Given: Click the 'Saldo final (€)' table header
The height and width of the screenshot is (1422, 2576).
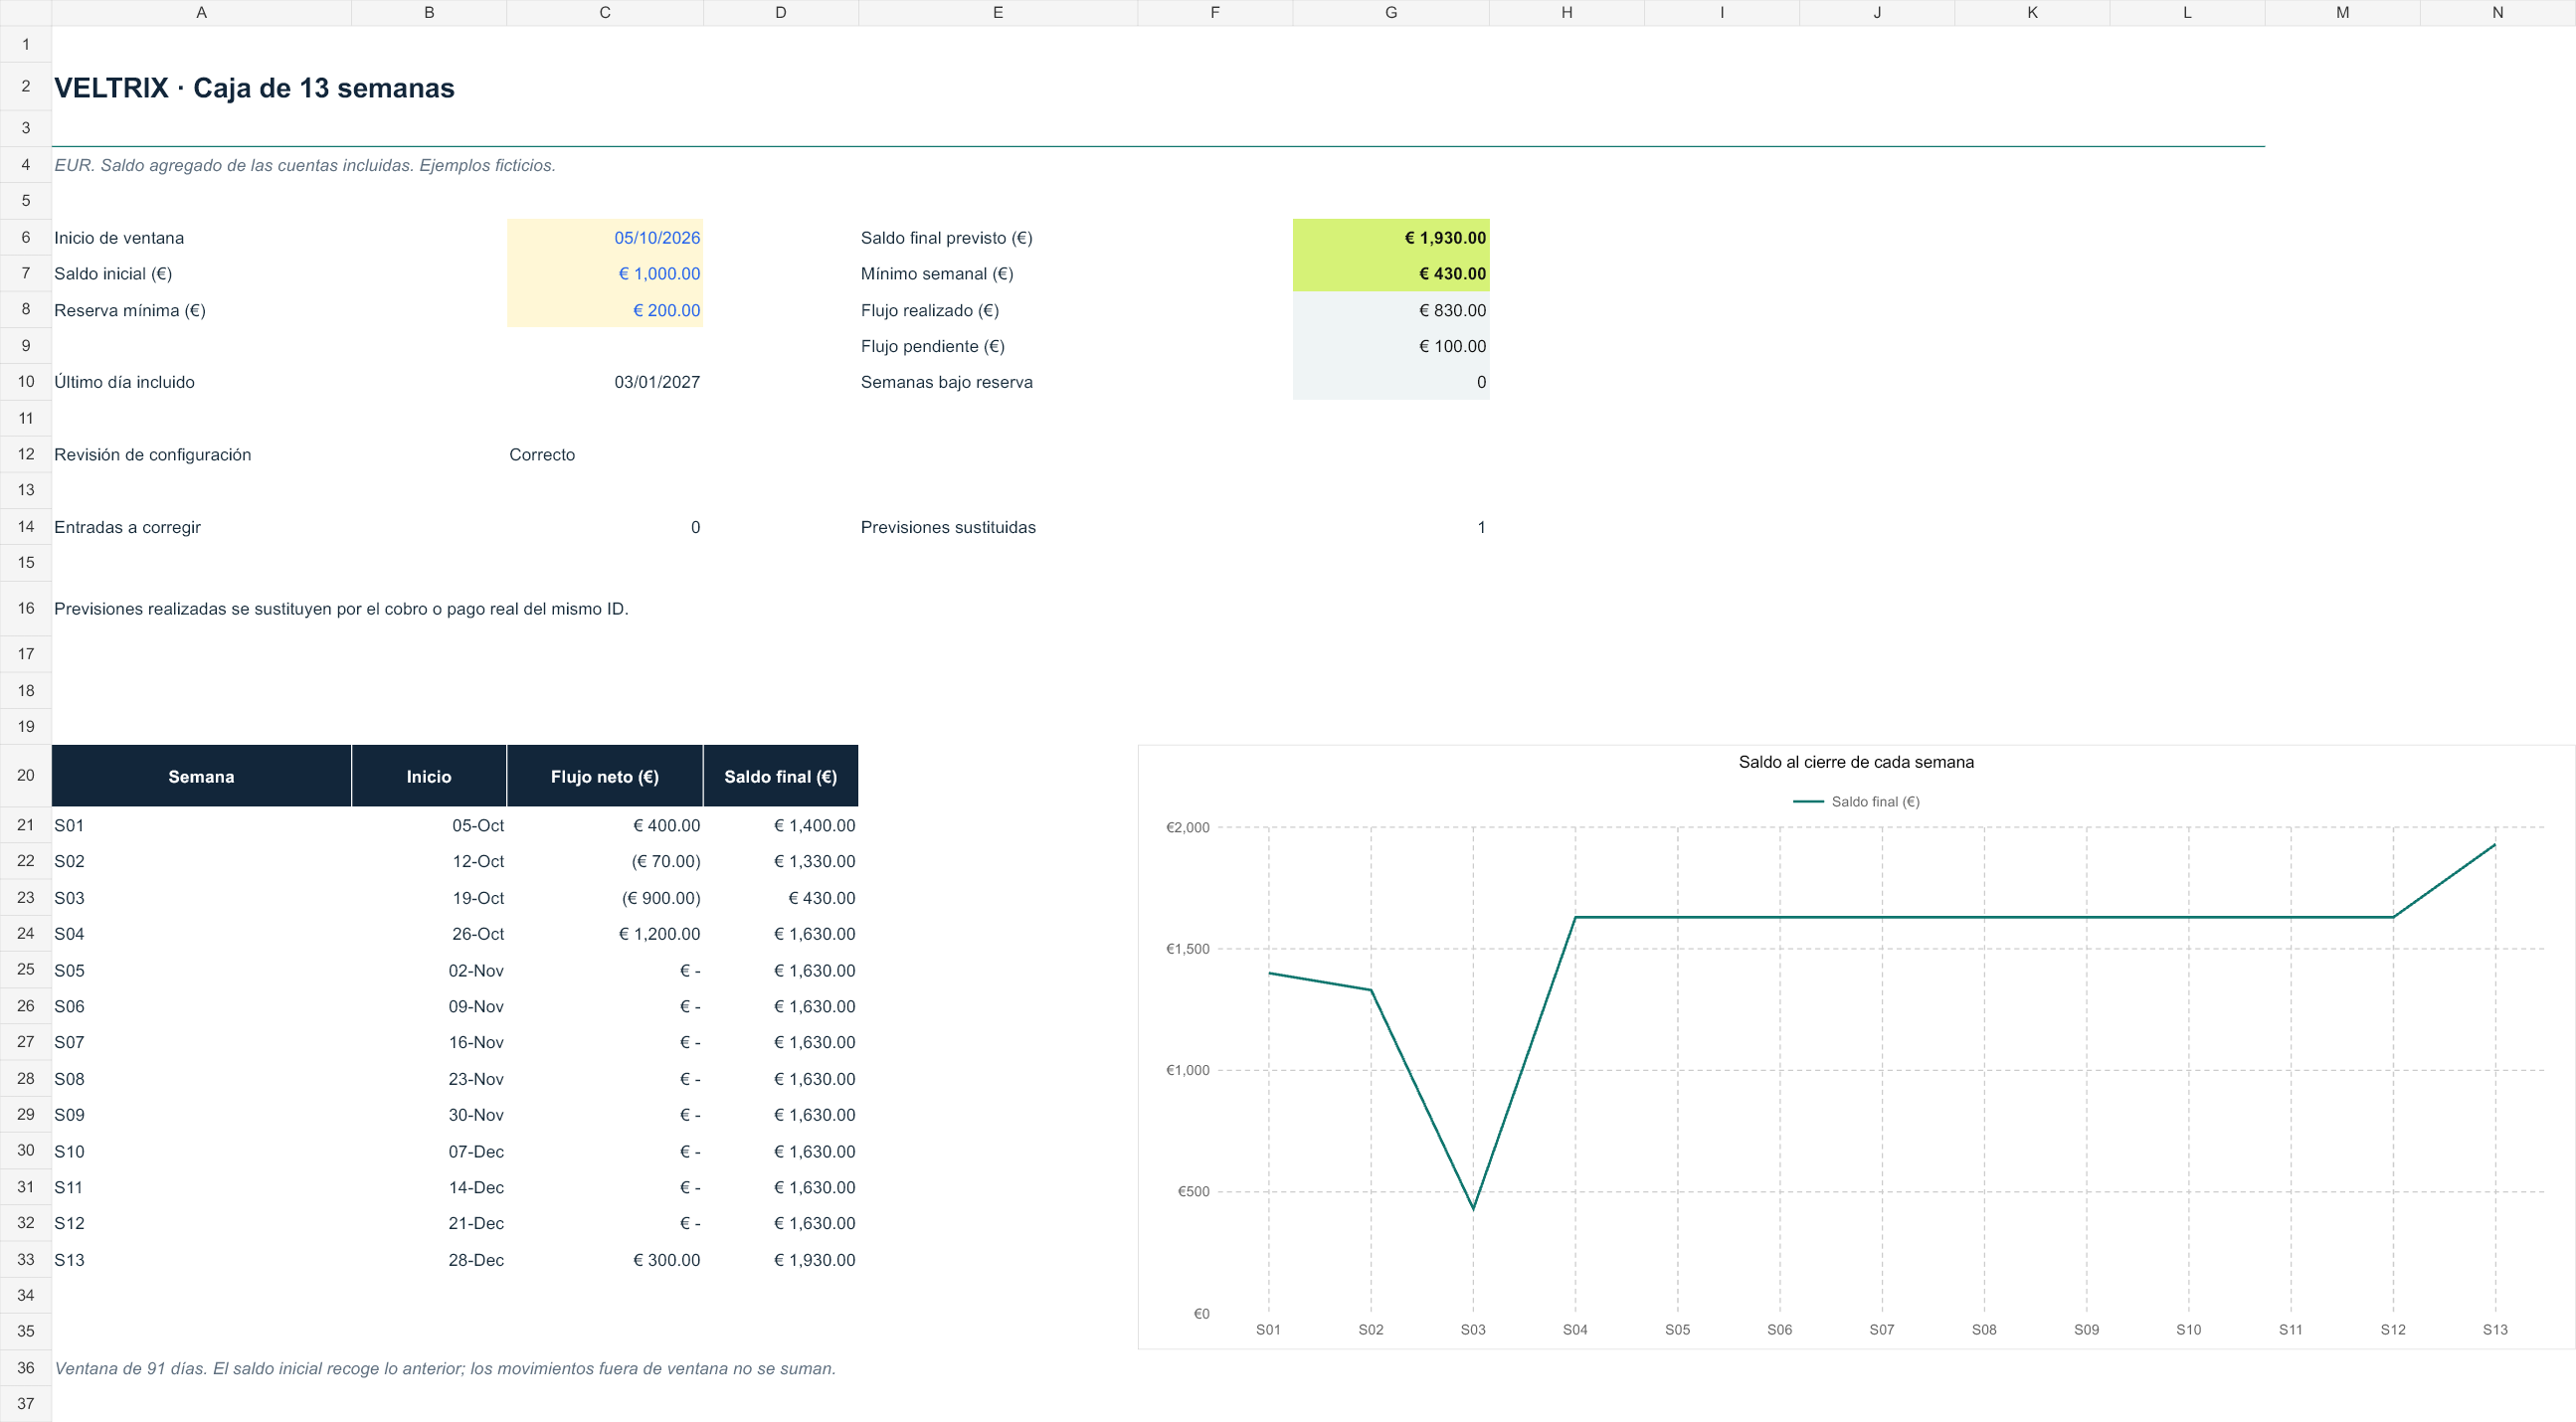Looking at the screenshot, I should (781, 776).
